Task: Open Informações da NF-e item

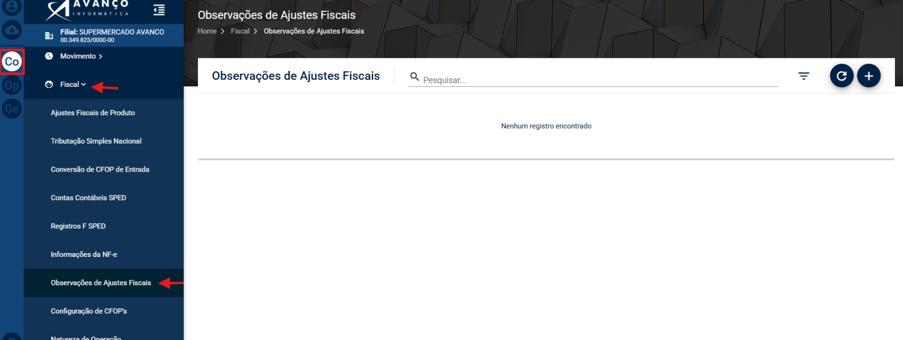Action: pyautogui.click(x=84, y=255)
